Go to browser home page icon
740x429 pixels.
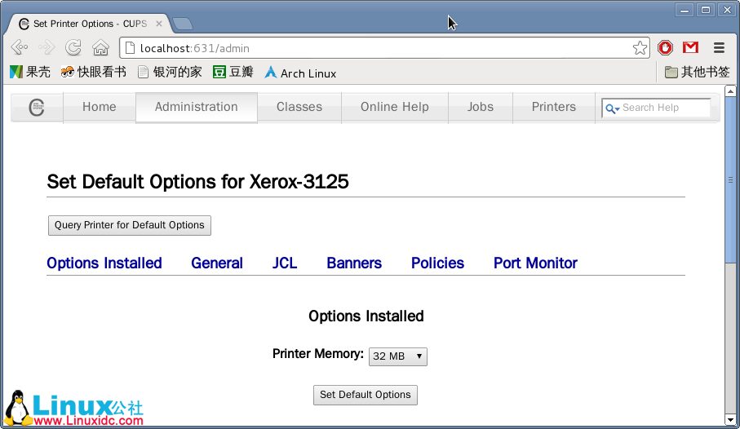click(x=100, y=48)
